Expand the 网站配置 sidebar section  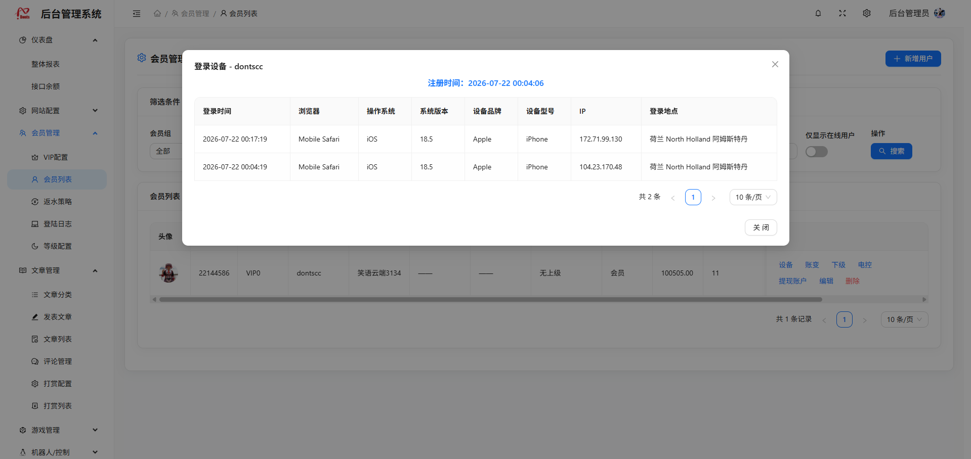pos(57,111)
